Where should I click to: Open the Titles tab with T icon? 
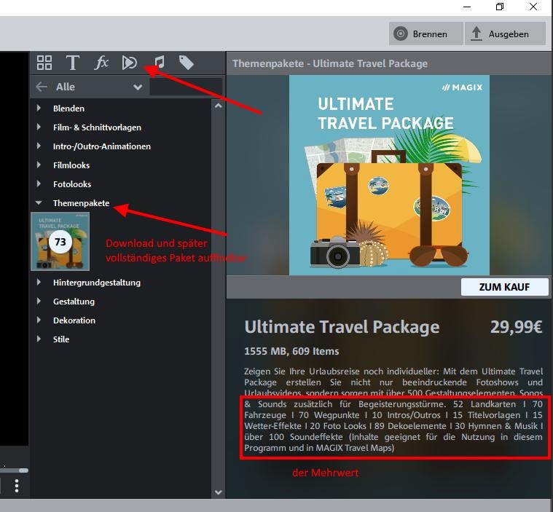pyautogui.click(x=73, y=63)
